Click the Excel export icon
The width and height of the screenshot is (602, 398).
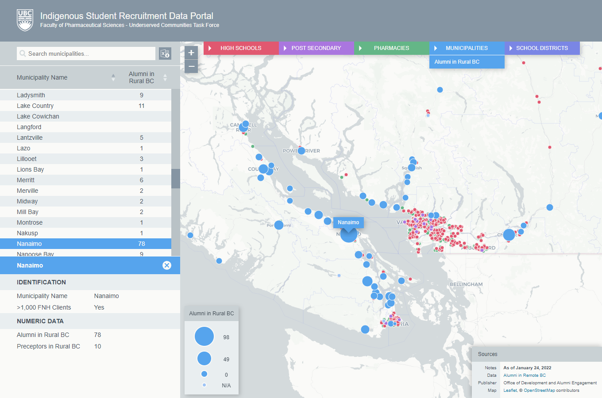tap(165, 54)
